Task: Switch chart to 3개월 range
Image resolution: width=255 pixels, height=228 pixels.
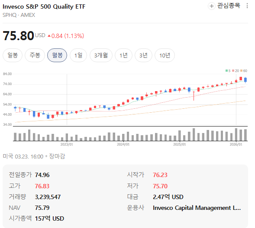Action: pyautogui.click(x=101, y=55)
